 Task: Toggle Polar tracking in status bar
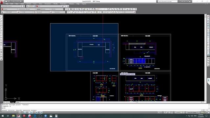click(x=27, y=112)
